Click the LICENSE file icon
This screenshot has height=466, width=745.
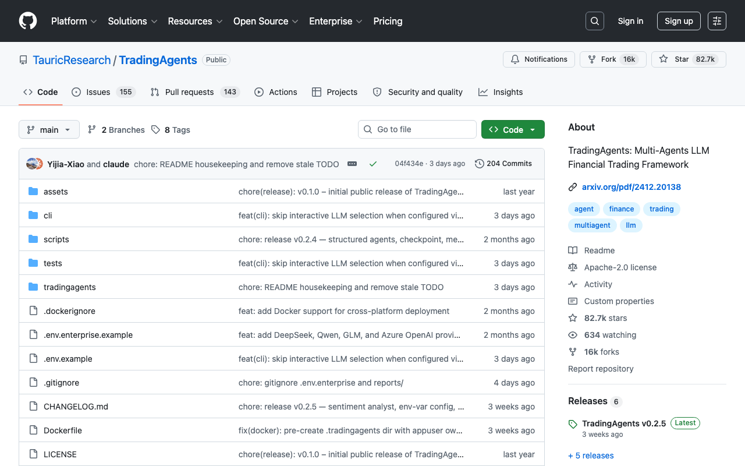[33, 454]
